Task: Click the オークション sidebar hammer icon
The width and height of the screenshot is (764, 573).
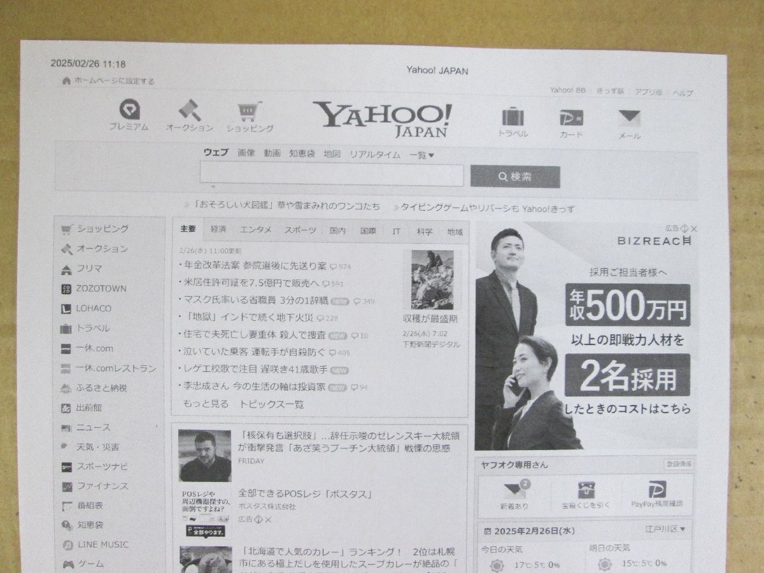Action: coord(66,249)
